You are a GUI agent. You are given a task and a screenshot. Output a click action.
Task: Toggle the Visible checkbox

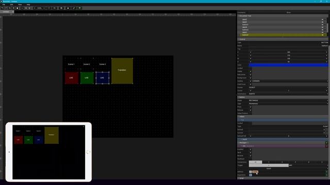(251, 71)
